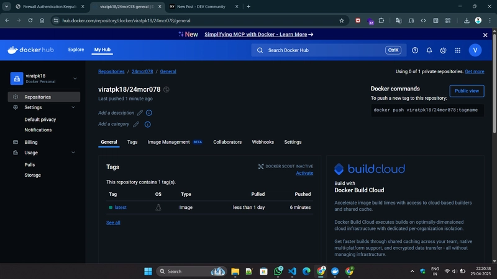Focus the Search Docker Hub field

[329, 50]
